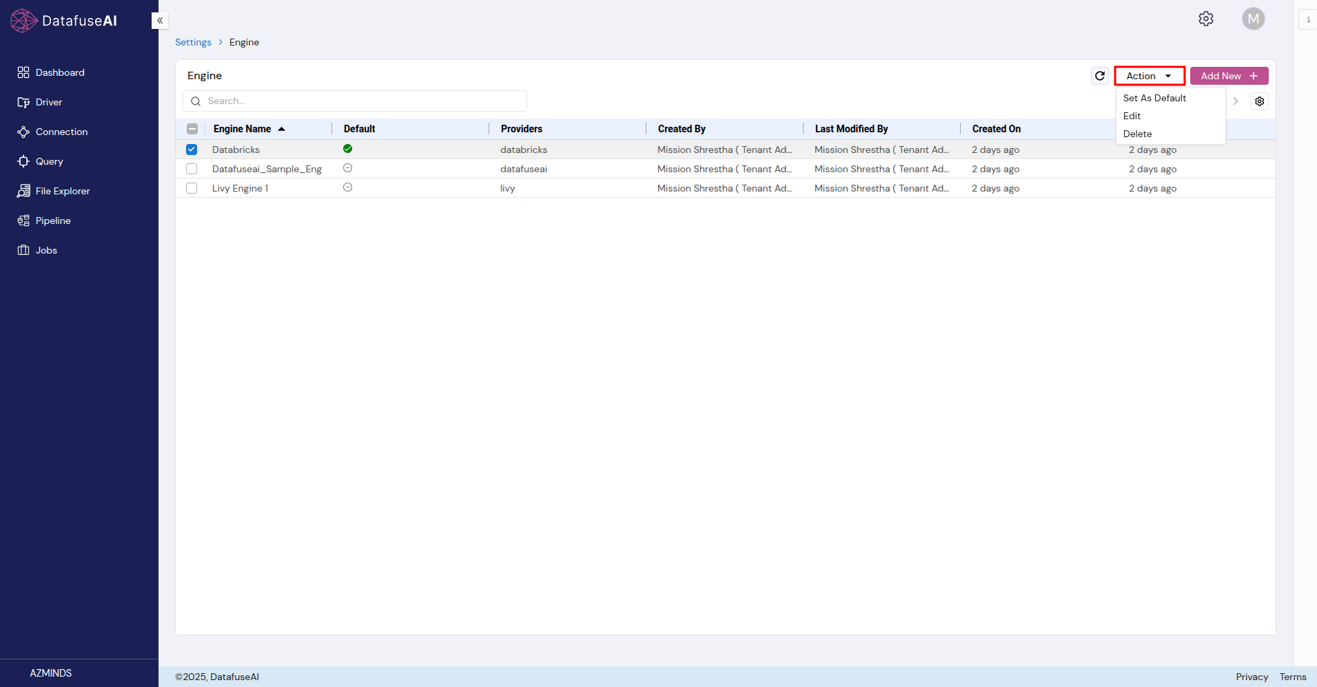Choose Set As Default from menu

point(1154,98)
